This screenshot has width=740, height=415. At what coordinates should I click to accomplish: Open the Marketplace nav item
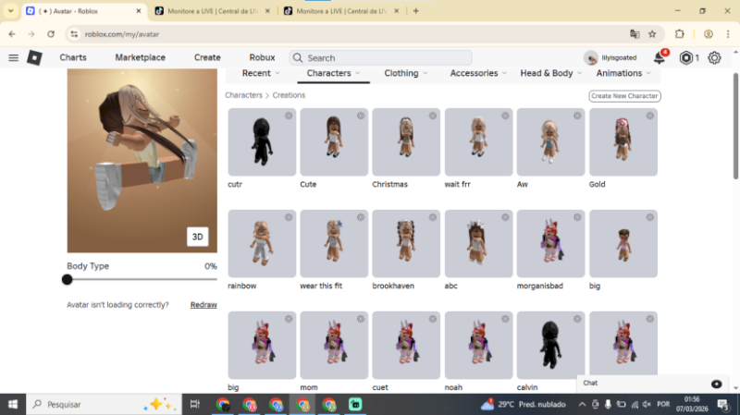pos(140,57)
